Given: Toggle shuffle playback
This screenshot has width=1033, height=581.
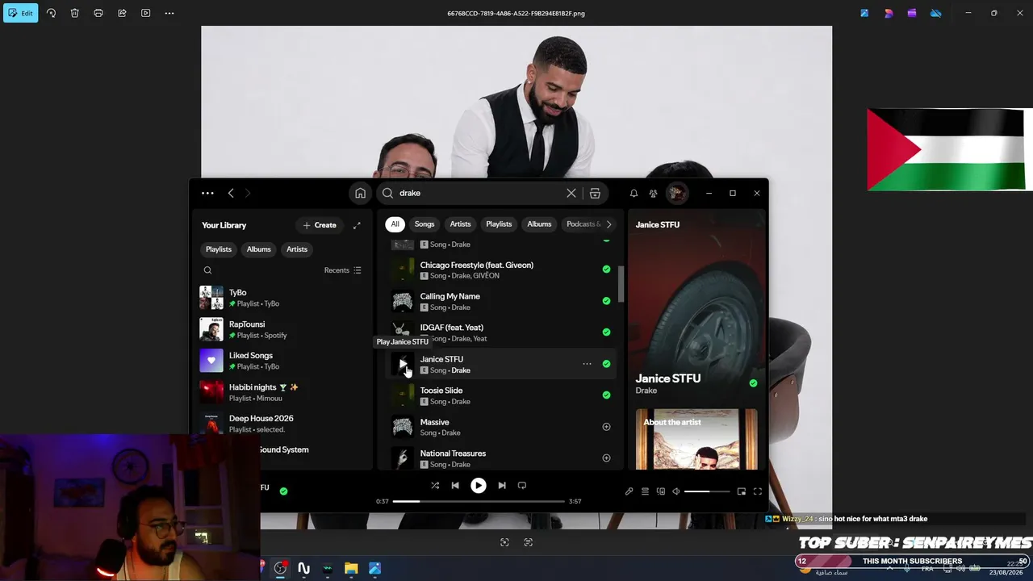Looking at the screenshot, I should [x=435, y=486].
